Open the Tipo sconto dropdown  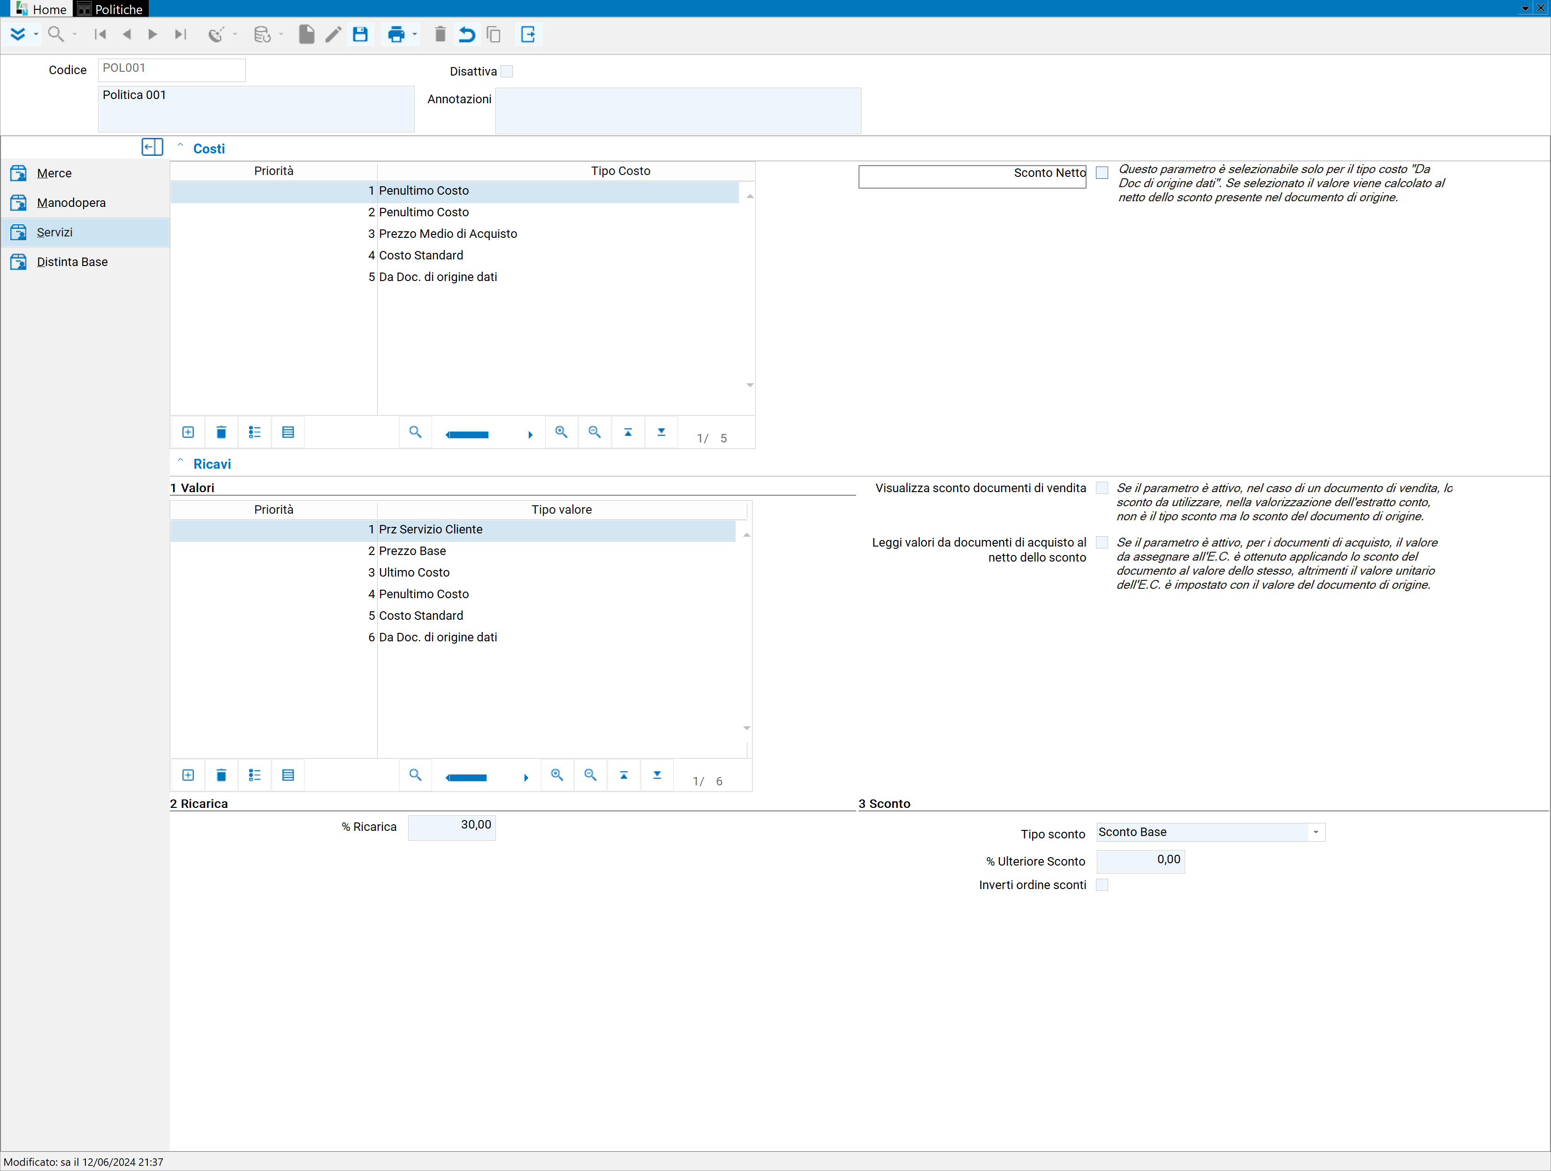pos(1315,832)
